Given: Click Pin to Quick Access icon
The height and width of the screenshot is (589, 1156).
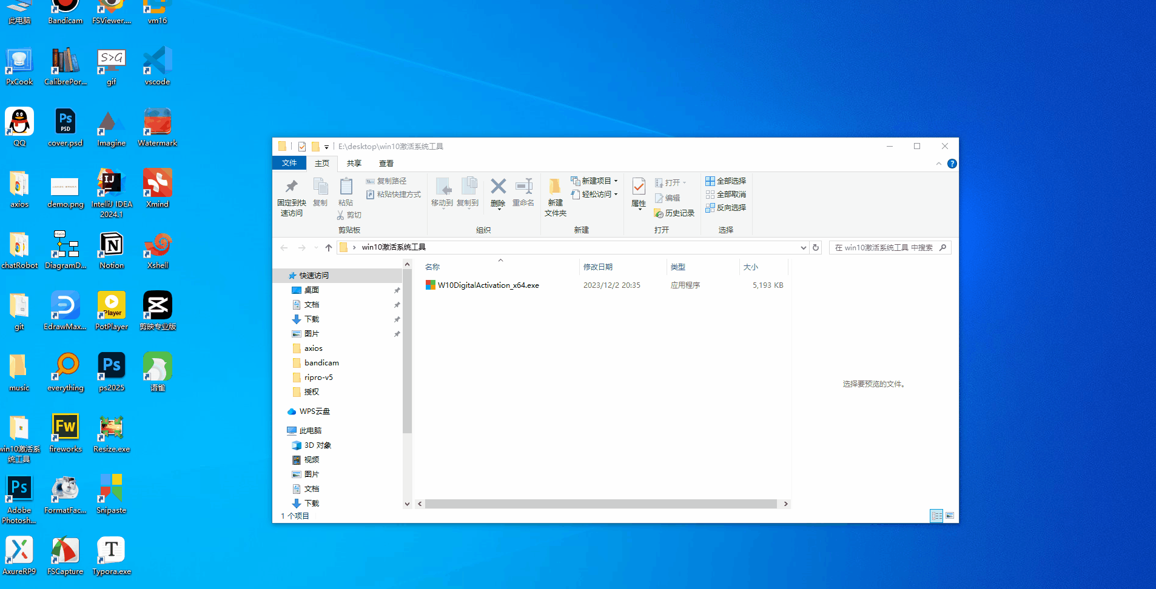Looking at the screenshot, I should (292, 187).
